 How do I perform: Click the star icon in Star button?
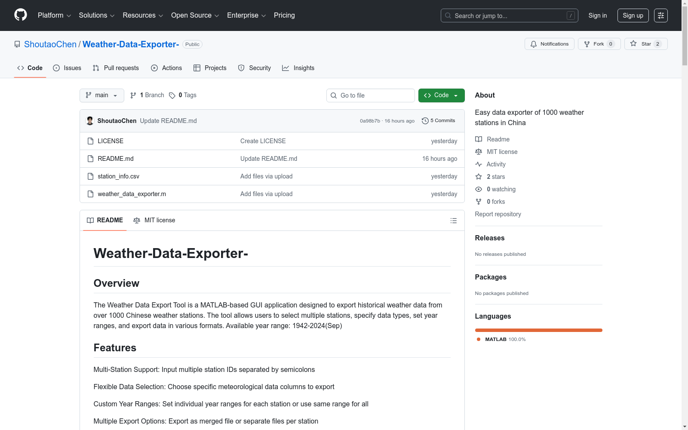click(633, 44)
